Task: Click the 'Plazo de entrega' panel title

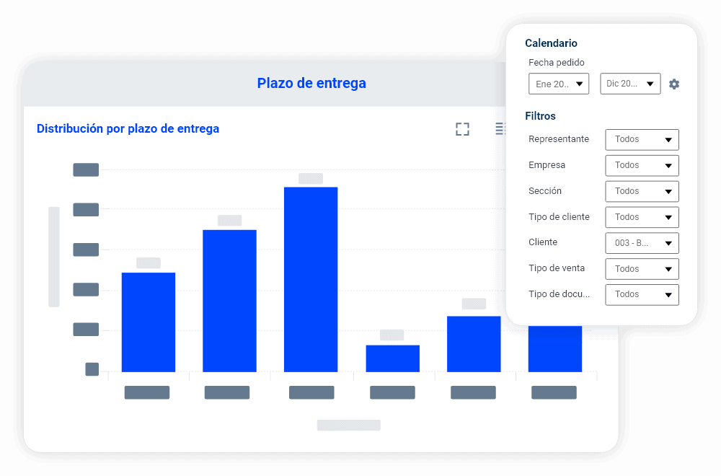Action: click(311, 84)
